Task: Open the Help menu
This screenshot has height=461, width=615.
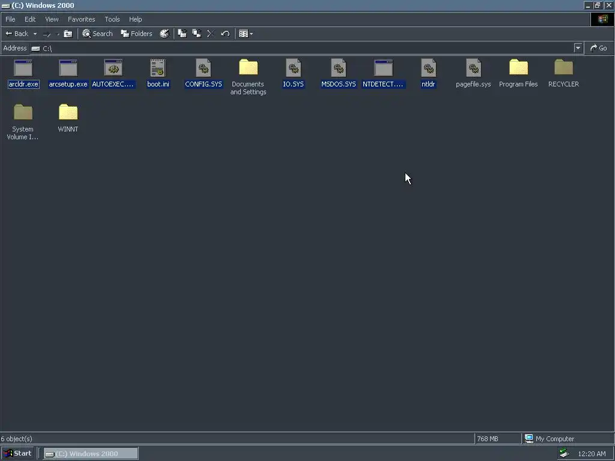Action: [135, 19]
